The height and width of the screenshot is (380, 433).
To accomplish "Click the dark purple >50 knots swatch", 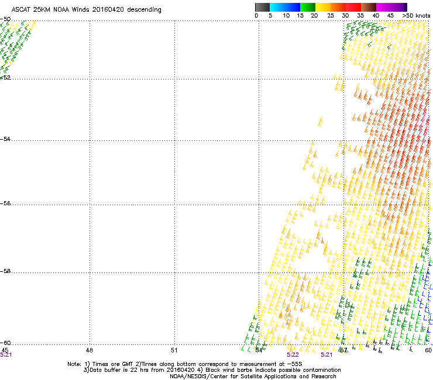I will coord(405,7).
